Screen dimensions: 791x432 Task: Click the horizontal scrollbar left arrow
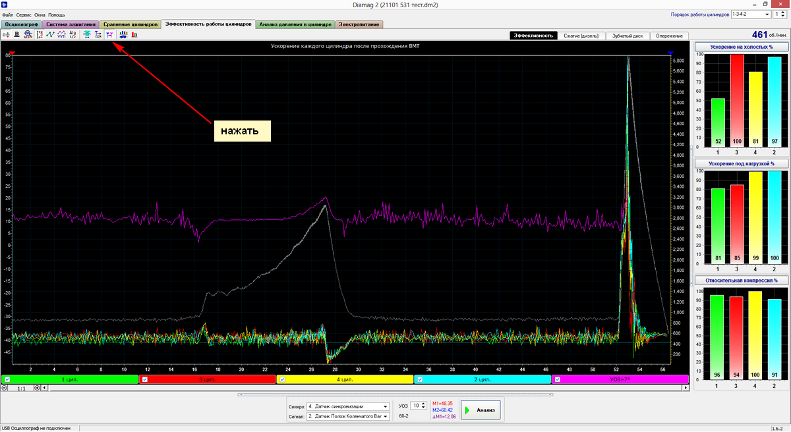45,389
